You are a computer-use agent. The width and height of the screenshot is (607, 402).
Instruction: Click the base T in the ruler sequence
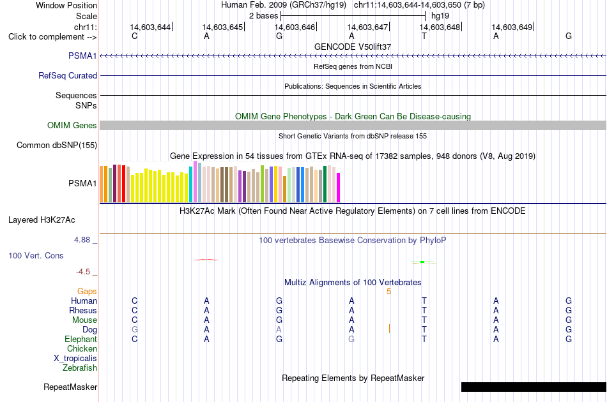[x=424, y=36]
